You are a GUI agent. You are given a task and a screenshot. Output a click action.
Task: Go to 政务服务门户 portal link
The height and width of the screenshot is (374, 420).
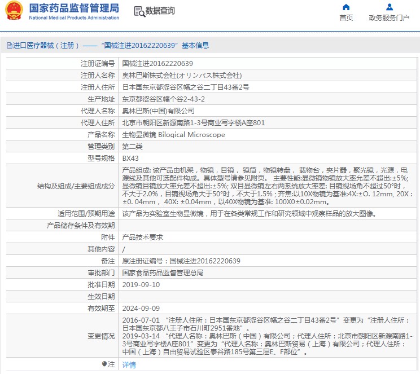[x=389, y=18]
